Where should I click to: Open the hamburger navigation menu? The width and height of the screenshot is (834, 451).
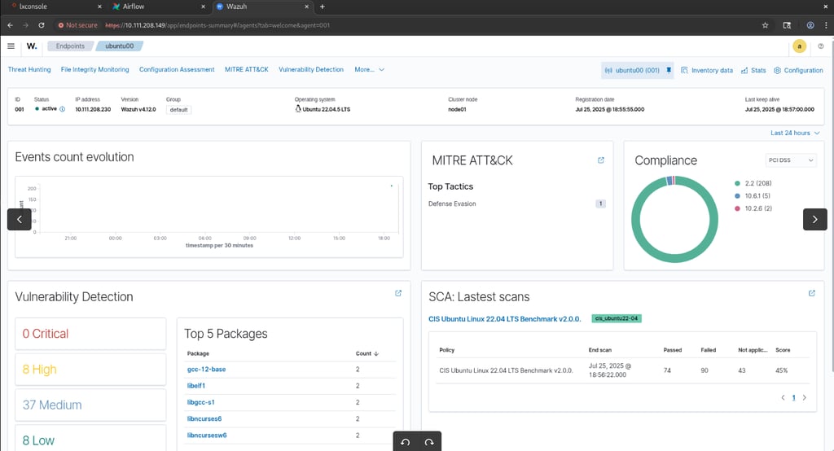pyautogui.click(x=11, y=46)
